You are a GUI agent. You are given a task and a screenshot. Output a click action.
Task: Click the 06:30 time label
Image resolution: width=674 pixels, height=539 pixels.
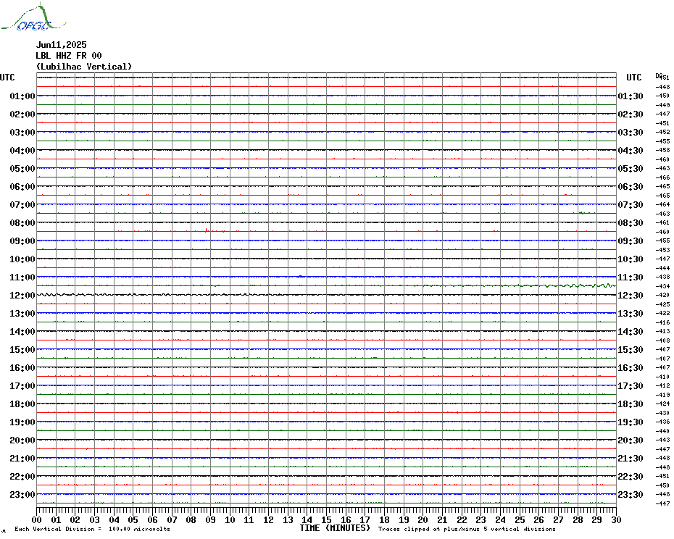pos(631,186)
